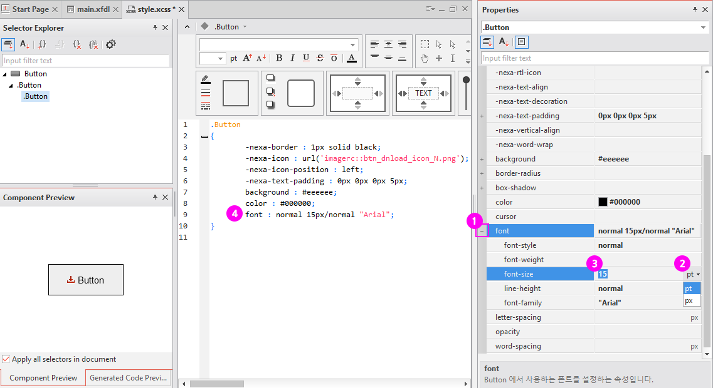Image resolution: width=713 pixels, height=388 pixels.
Task: Click the alphabetical sort icon in Selector Explorer
Action: [x=24, y=44]
